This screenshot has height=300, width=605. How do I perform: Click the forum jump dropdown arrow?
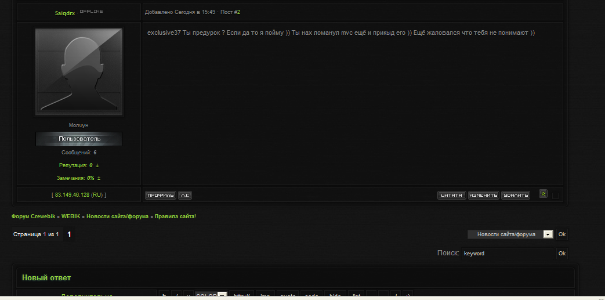[548, 234]
